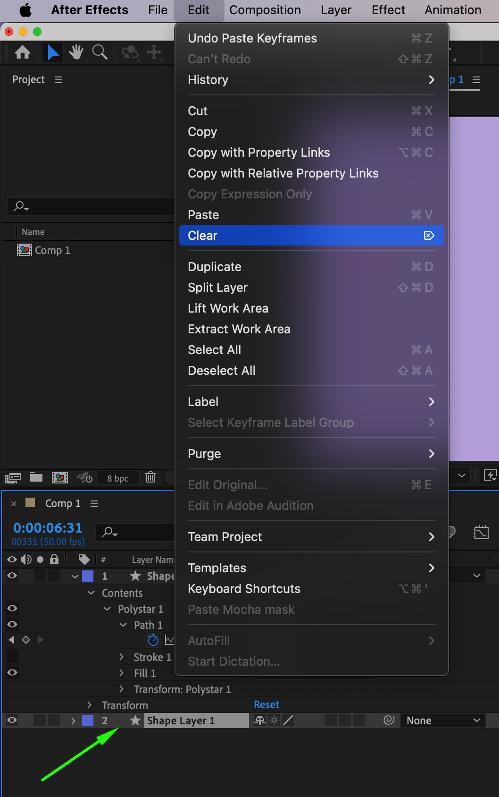
Task: Click the Selection arrow tool
Action: 53,52
